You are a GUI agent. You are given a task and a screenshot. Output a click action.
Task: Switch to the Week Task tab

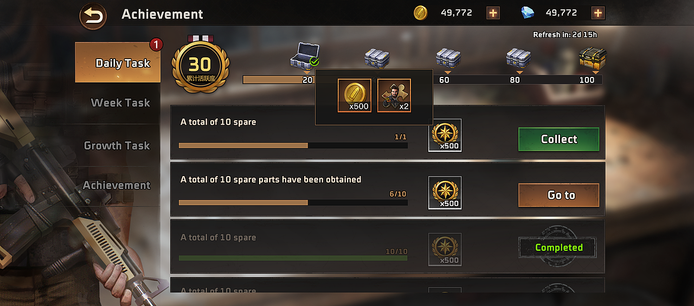click(x=120, y=103)
